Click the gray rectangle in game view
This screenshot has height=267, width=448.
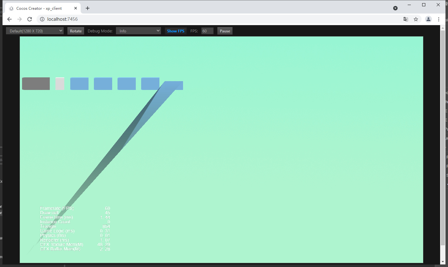pyautogui.click(x=36, y=84)
